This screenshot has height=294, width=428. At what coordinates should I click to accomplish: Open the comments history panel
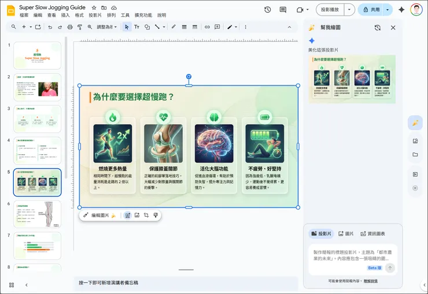pos(283,10)
